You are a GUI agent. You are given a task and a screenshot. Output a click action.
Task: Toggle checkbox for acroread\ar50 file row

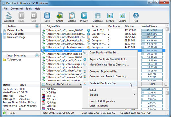43,77
